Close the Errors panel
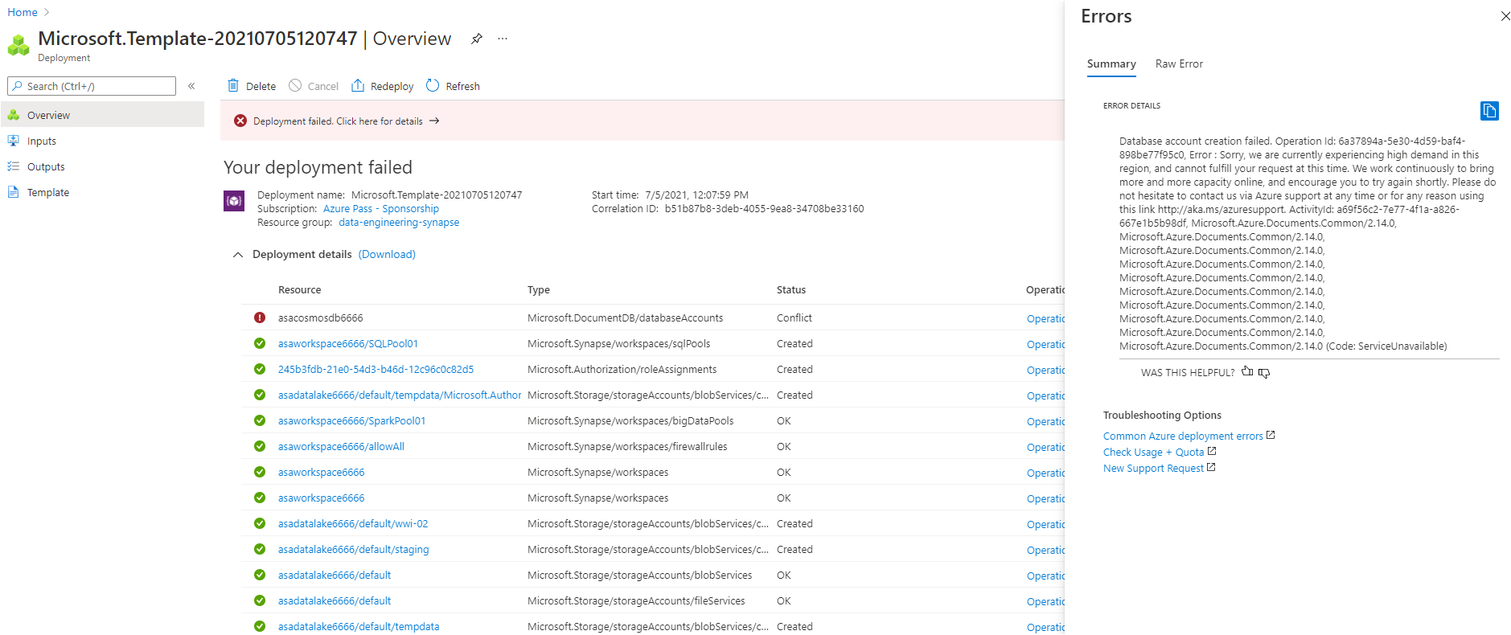 click(1505, 16)
